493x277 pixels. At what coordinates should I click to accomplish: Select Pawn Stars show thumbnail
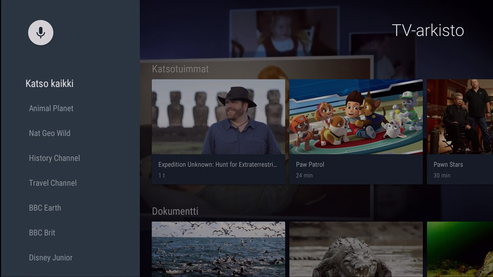(459, 117)
